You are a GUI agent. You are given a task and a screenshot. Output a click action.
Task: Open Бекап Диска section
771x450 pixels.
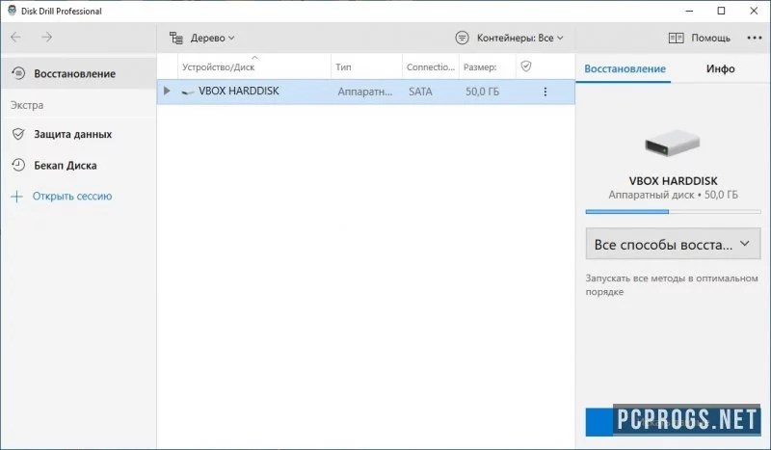66,165
